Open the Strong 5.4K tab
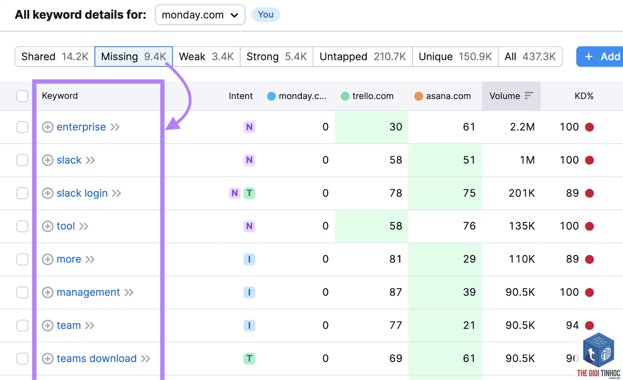Screen dimensions: 623x380 [276, 57]
